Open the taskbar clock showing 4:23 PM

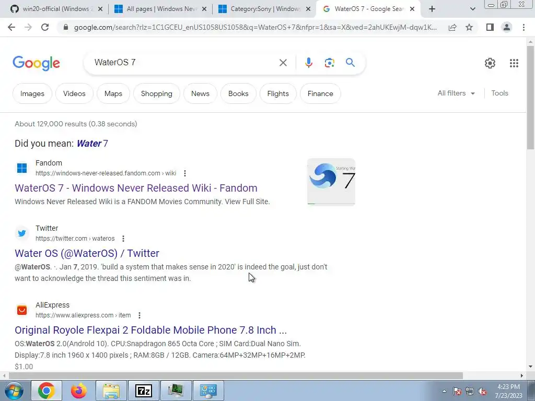click(508, 391)
